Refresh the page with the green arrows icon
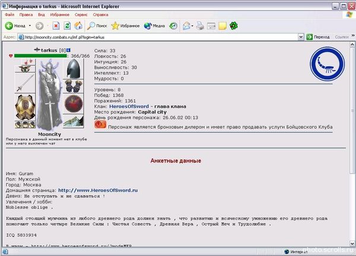Viewport: 356px width, 256px height. click(x=67, y=26)
